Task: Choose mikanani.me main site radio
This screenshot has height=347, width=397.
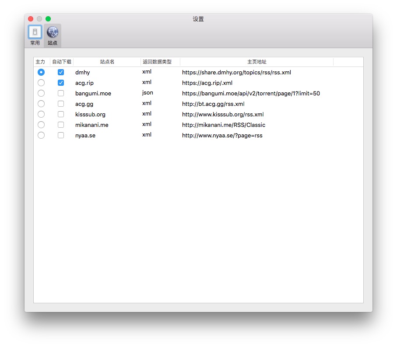Action: pos(41,125)
